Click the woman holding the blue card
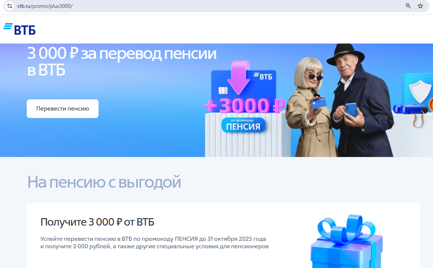This screenshot has height=268, width=433. (309, 108)
